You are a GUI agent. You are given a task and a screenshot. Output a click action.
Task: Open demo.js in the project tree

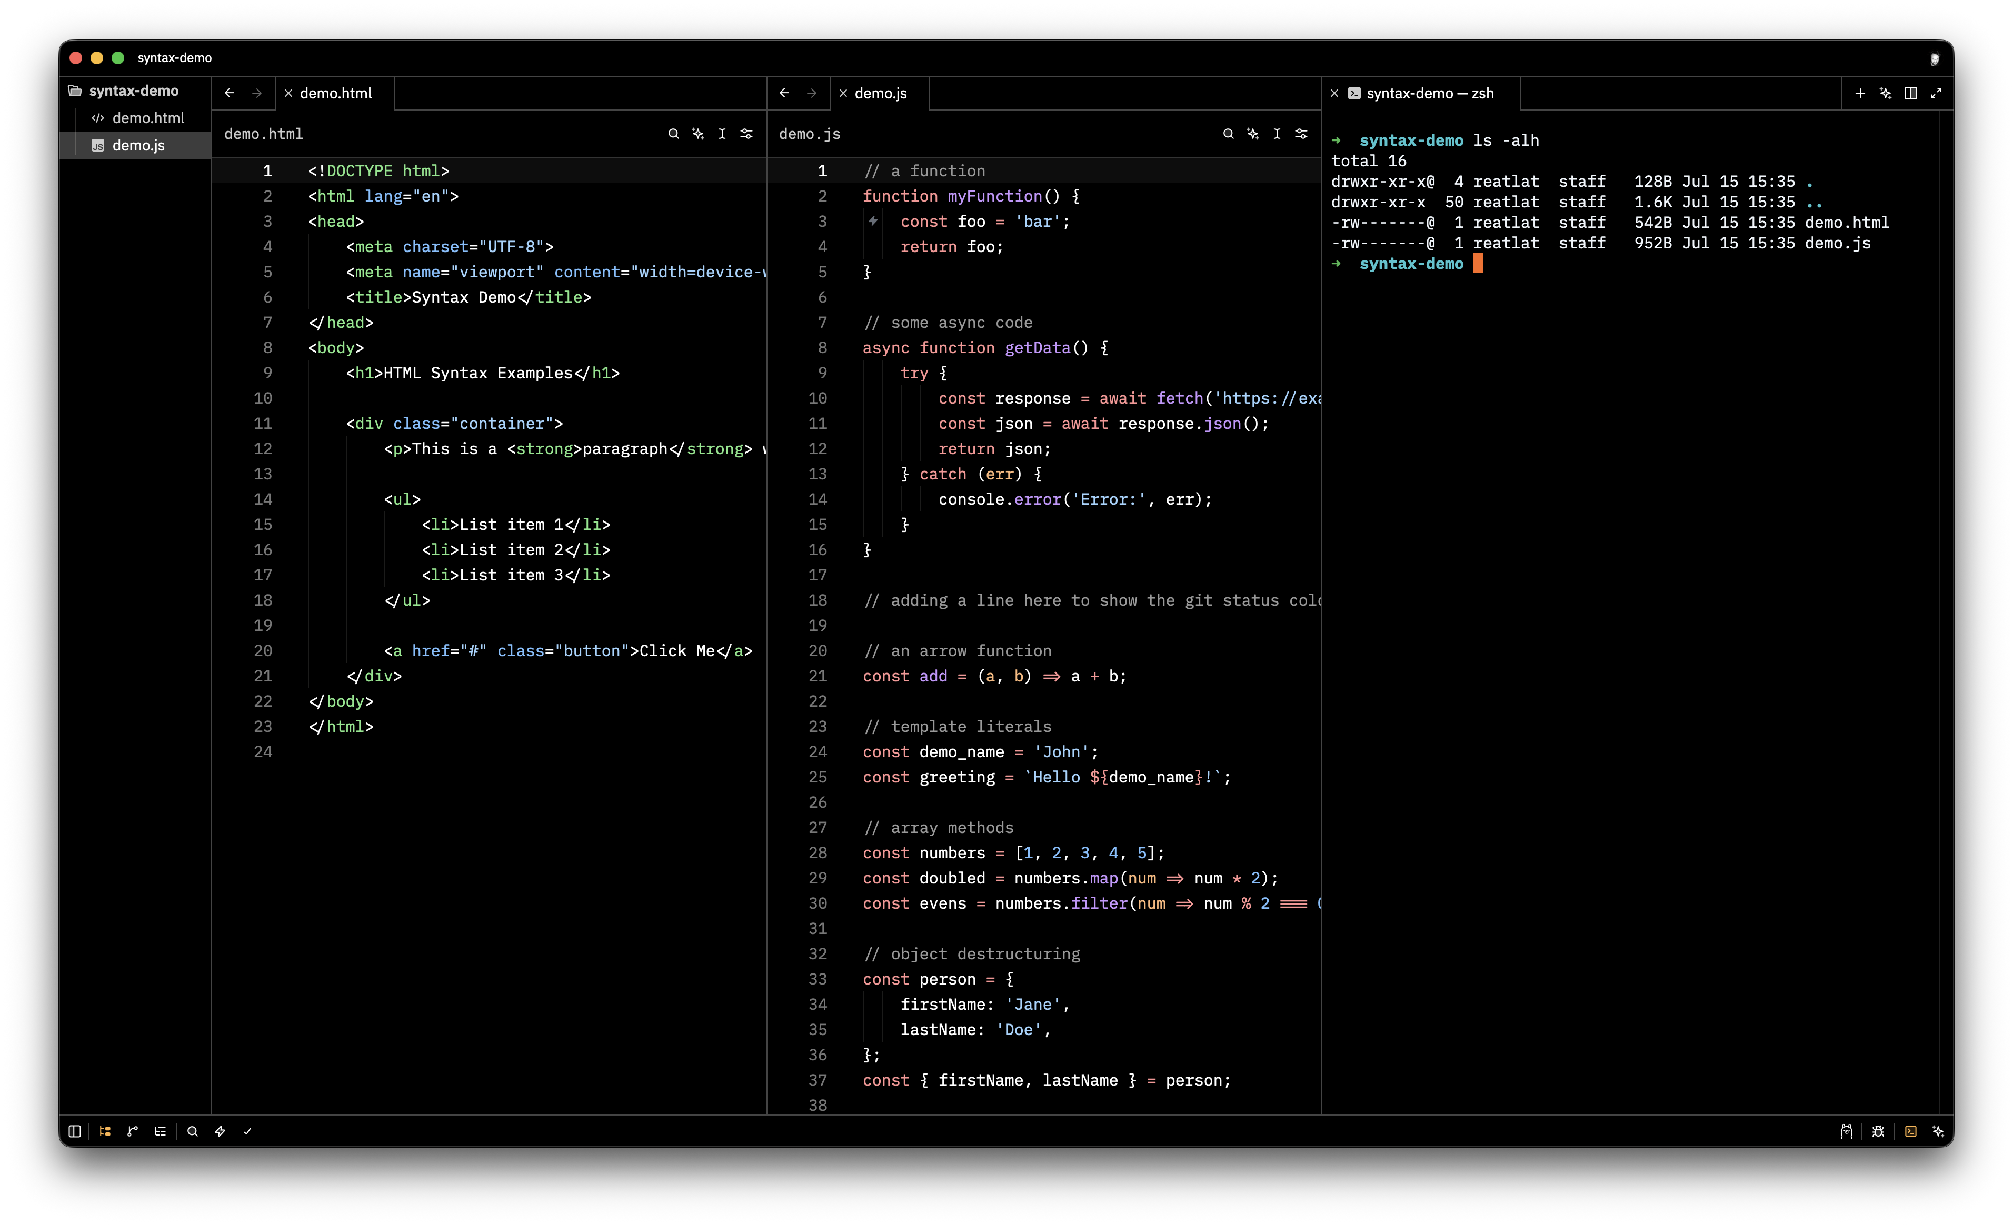138,145
